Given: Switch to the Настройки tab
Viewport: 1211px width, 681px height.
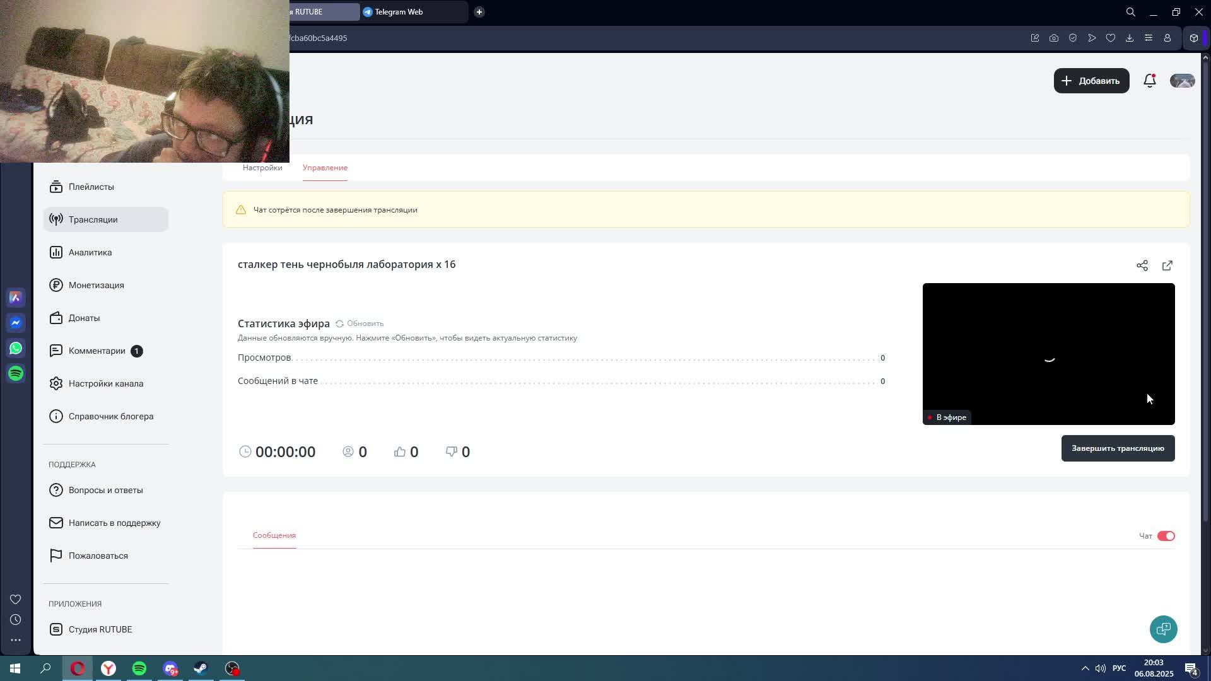Looking at the screenshot, I should tap(262, 168).
